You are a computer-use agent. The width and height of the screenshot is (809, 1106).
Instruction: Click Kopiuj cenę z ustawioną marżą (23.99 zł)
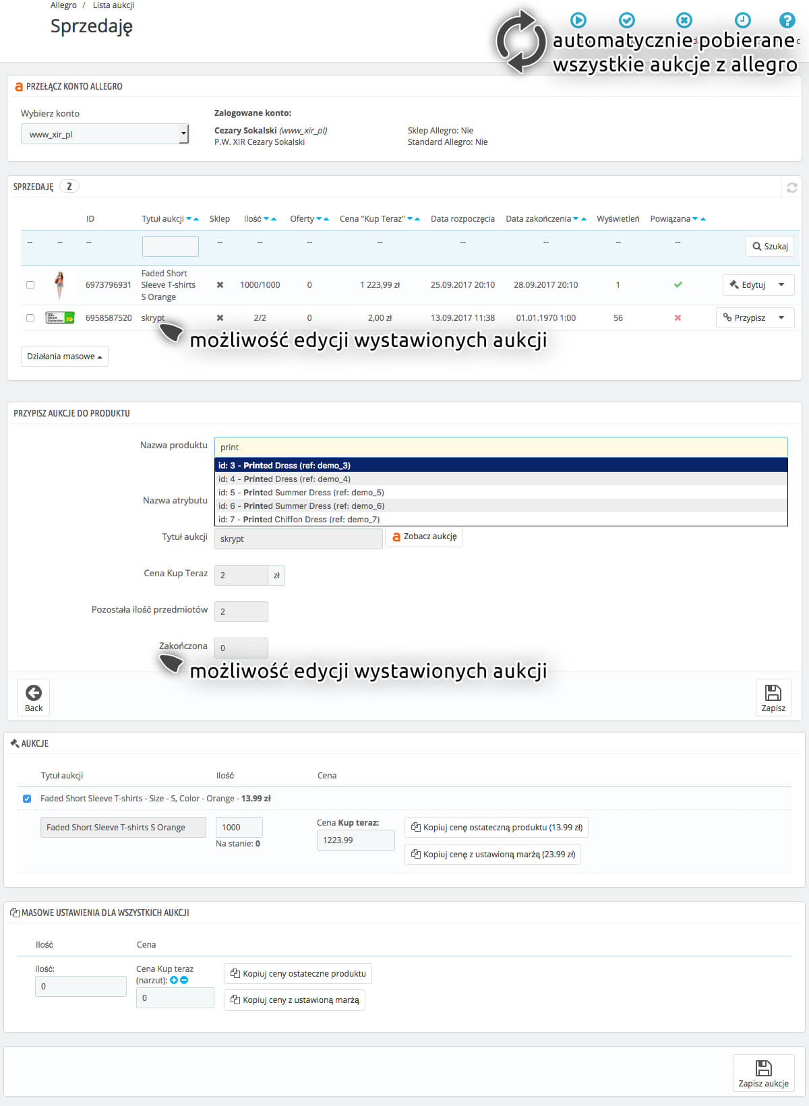pyautogui.click(x=493, y=855)
